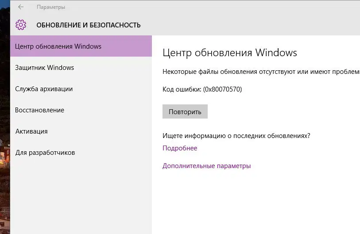Switch to the Активация section
The image size is (360, 234).
pos(31,131)
